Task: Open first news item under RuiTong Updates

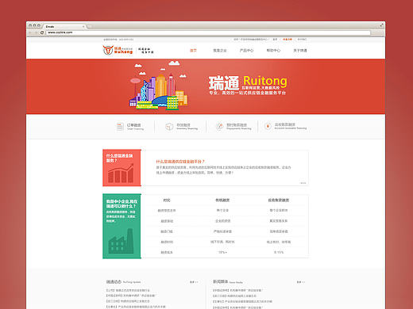Action: [128, 290]
